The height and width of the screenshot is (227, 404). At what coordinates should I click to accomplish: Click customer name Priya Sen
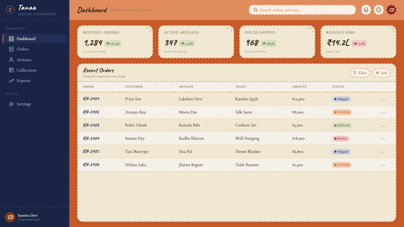[x=133, y=99]
